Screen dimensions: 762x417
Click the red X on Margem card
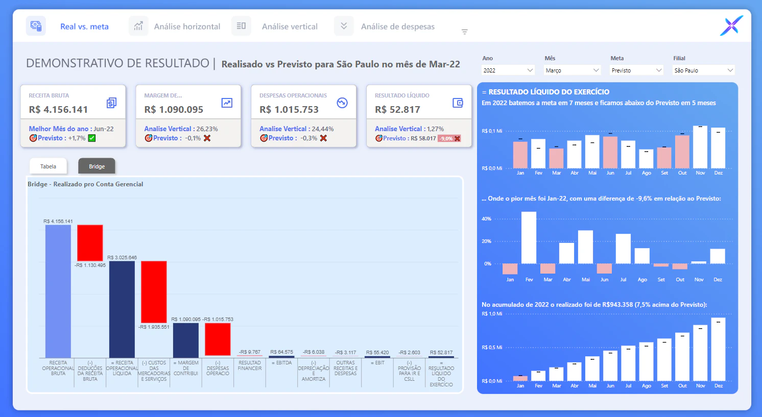click(x=207, y=138)
